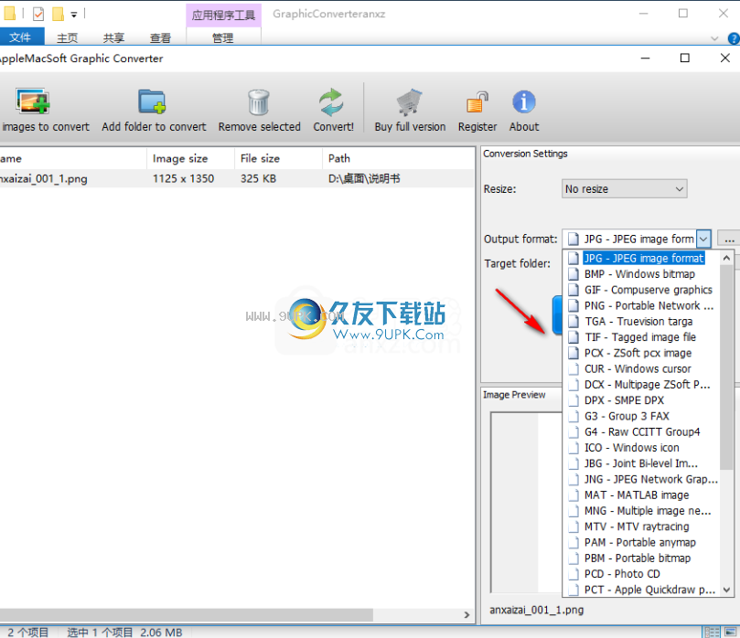Screen dimensions: 740x638
Task: Toggle the Output format dropdown arrow
Action: point(703,239)
